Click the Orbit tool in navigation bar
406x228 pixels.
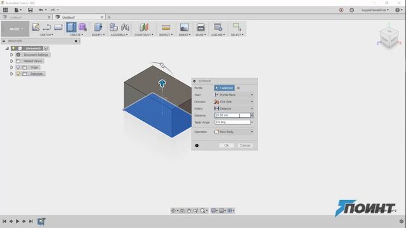(x=174, y=211)
